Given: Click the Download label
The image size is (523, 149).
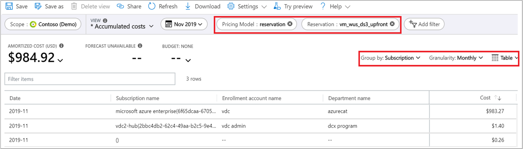Looking at the screenshot, I should 208,6.
